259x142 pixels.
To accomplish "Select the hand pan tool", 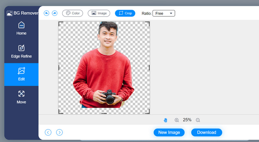I will click(165, 120).
